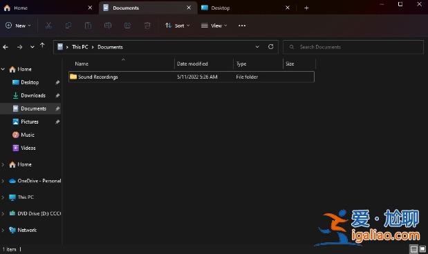The width and height of the screenshot is (428, 254).
Task: Unpin Desktop using its sidebar pin icon
Action: click(57, 82)
